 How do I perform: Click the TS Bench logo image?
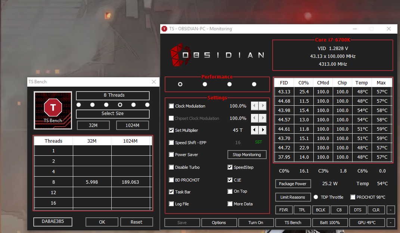[x=53, y=111]
